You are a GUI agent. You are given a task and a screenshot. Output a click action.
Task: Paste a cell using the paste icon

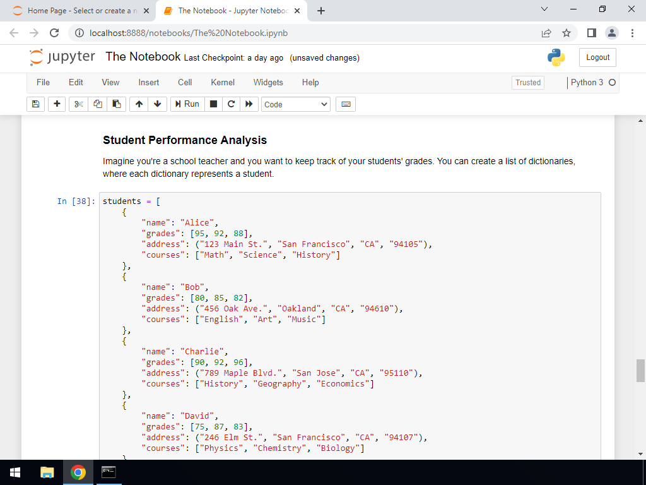pos(116,104)
